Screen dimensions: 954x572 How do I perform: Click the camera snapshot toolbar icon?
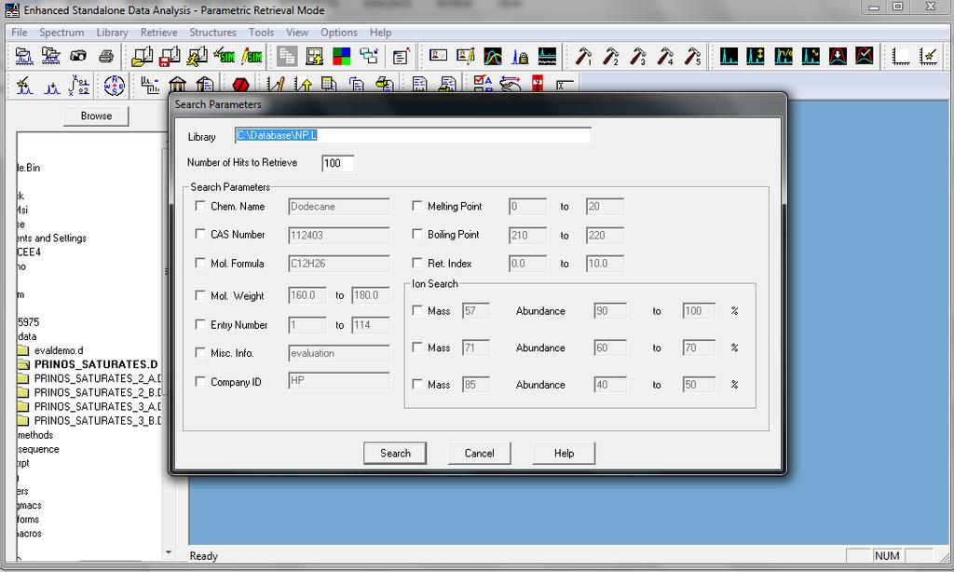78,57
